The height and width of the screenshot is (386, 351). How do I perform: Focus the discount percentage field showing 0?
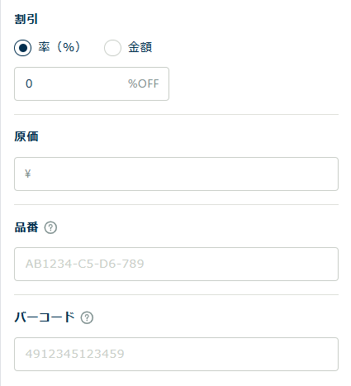coord(92,83)
